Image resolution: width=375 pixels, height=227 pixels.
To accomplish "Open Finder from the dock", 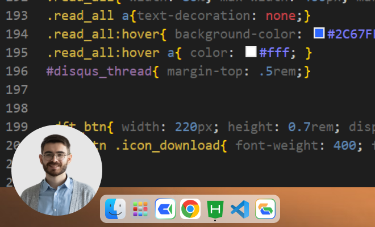I will pyautogui.click(x=115, y=209).
